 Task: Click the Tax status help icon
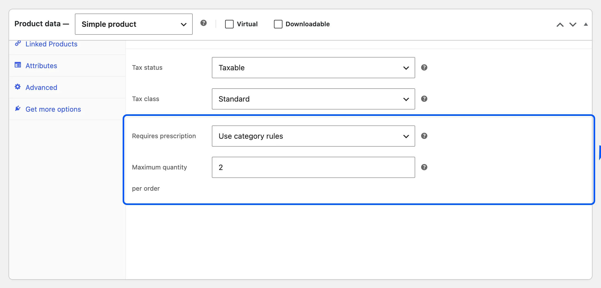pos(424,68)
